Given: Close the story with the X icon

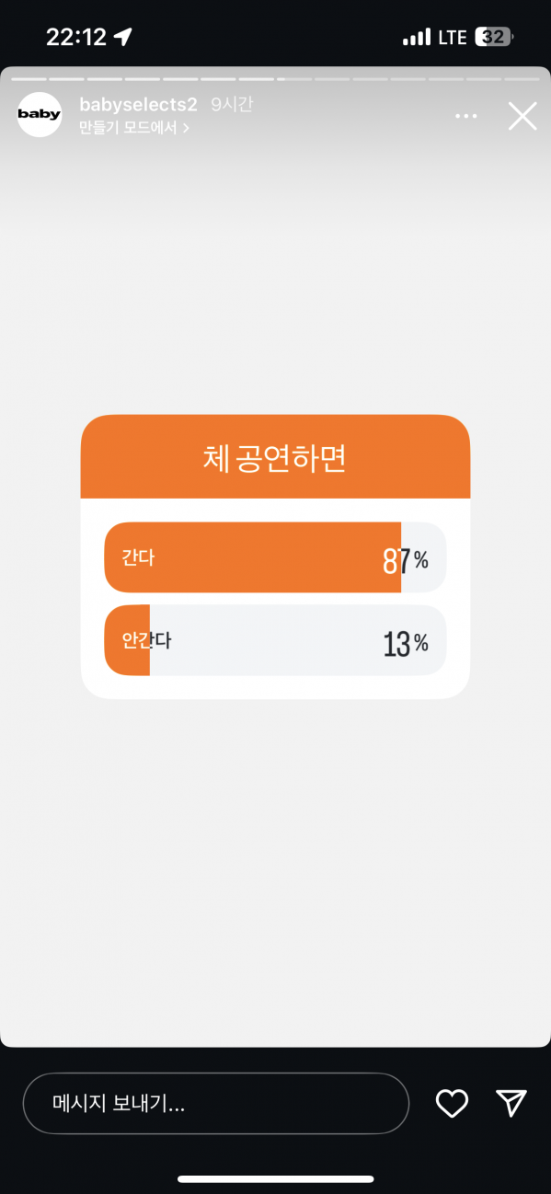Looking at the screenshot, I should click(522, 116).
